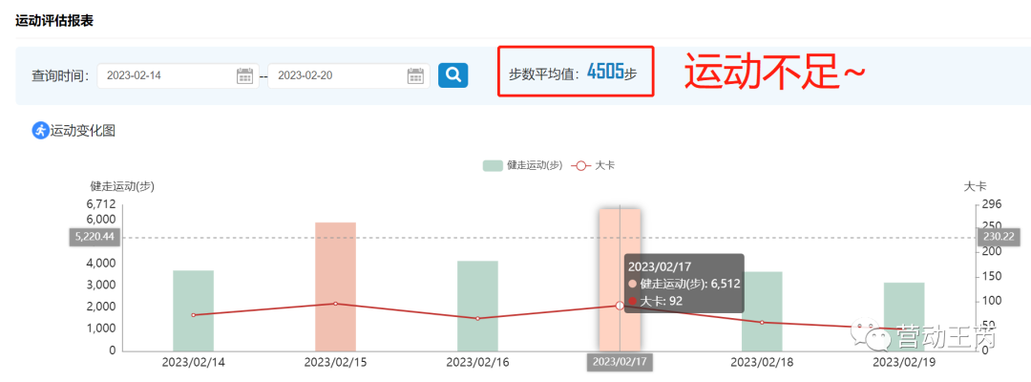
Task: Click the calorie line point for 2023/02/15
Action: point(335,304)
